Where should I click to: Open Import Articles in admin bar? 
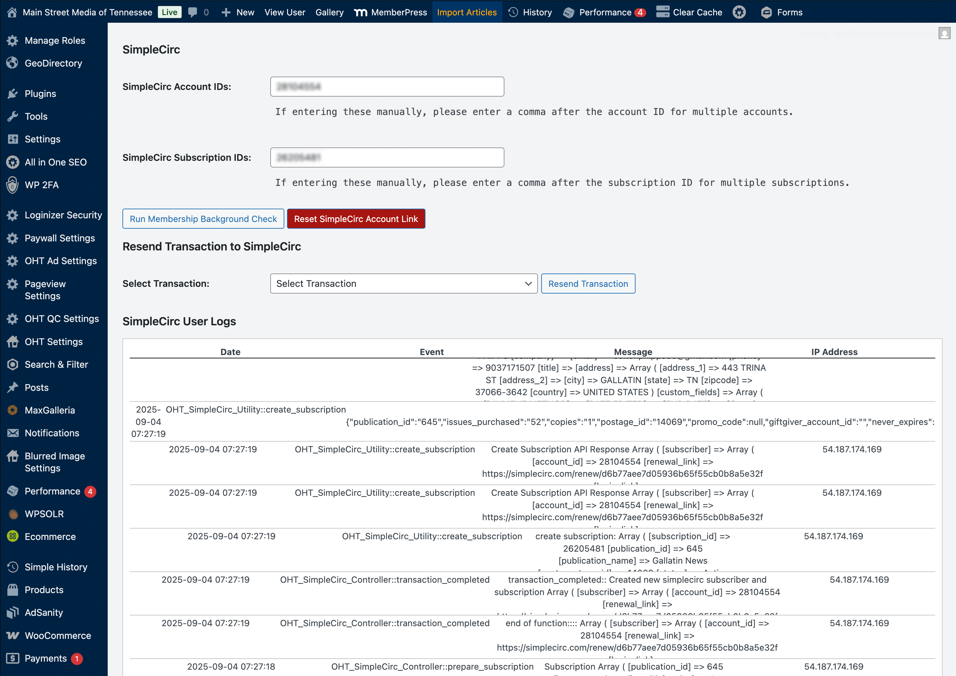pyautogui.click(x=467, y=12)
